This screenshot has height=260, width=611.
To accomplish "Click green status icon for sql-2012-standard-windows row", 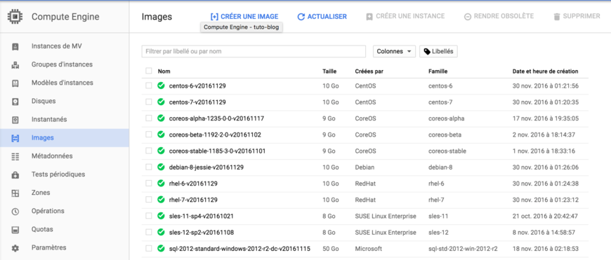I will (161, 248).
